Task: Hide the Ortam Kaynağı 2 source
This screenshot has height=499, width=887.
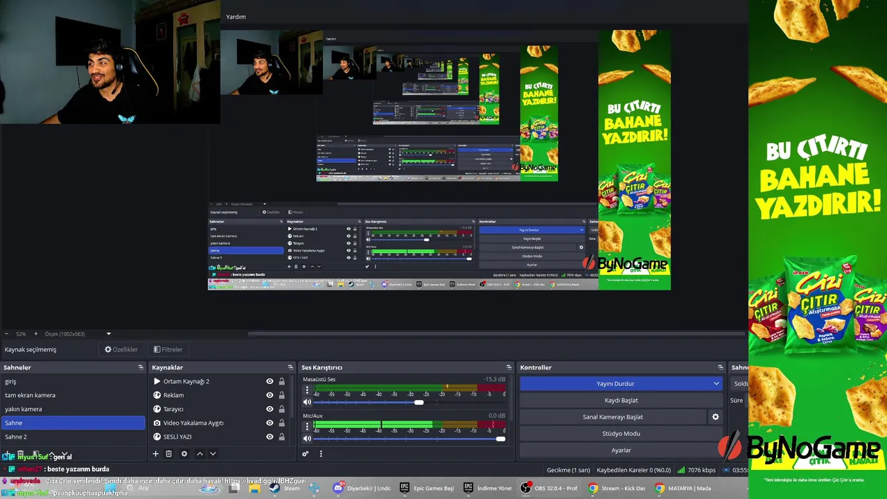Action: [270, 381]
